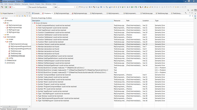Screen dimensions: 197x110
Task: Switch to TestLibrary.cpp editor tab
Action: click(146, 13)
